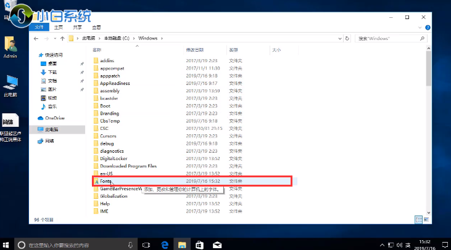Screen dimensions: 451x250
Task: Click the scrollbar down arrow
Action: 429,212
